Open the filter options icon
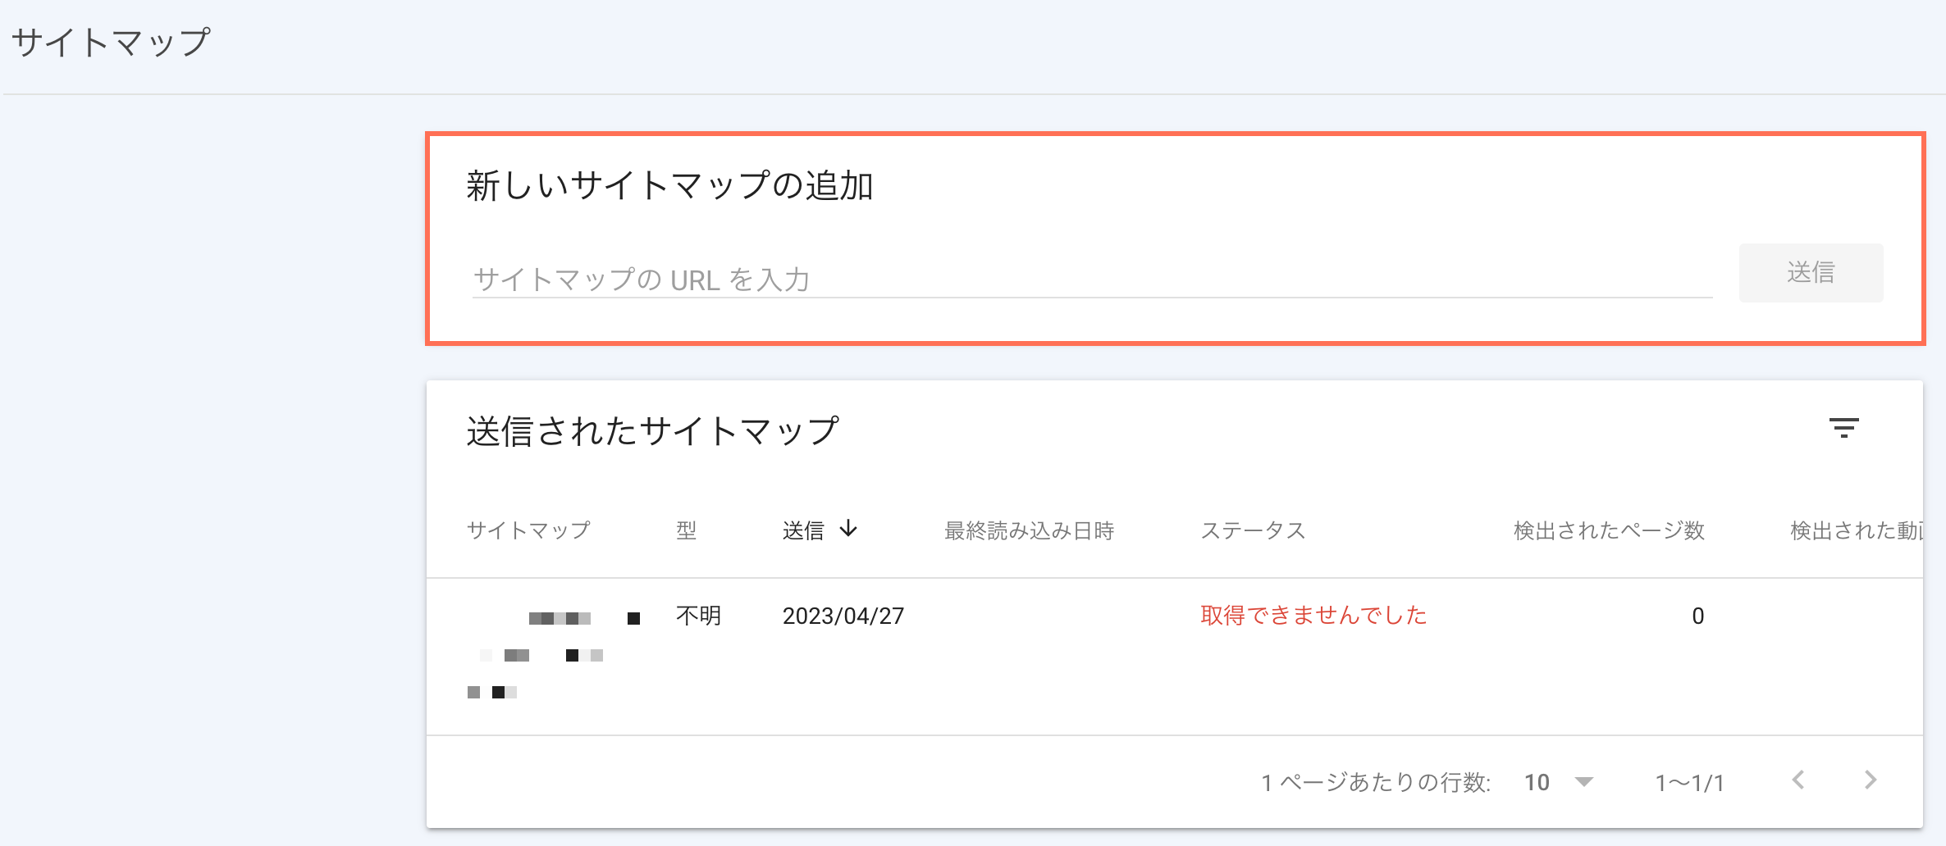 click(1843, 428)
